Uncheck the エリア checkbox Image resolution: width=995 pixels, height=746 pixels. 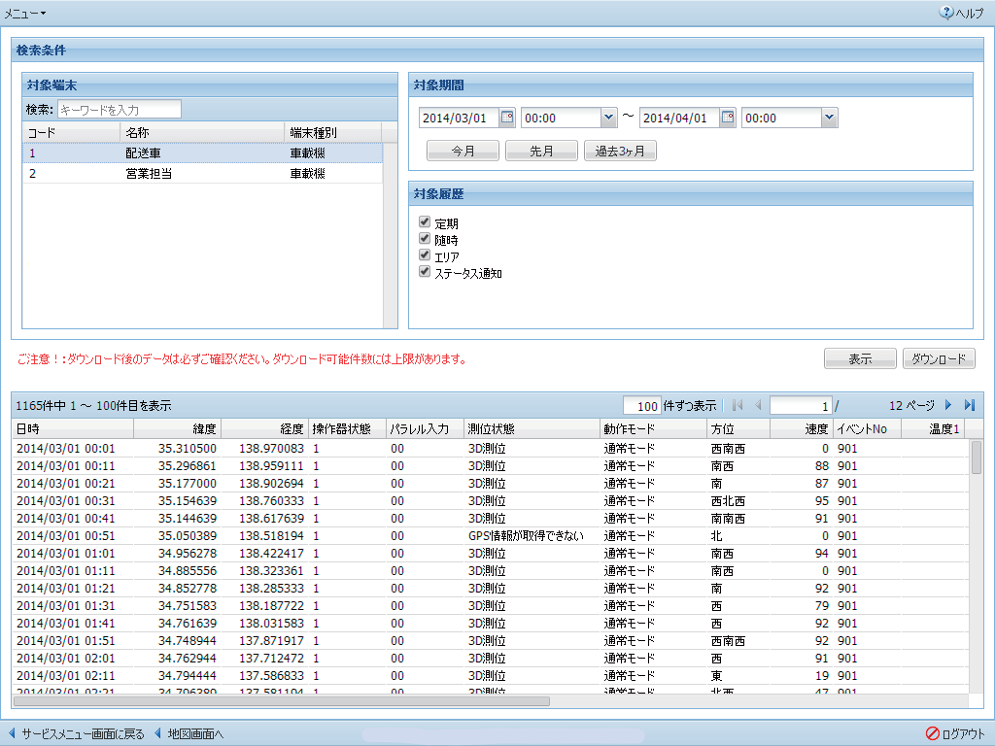coord(425,254)
